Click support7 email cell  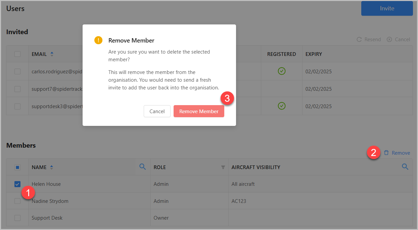pyautogui.click(x=57, y=89)
